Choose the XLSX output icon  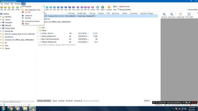54,8
